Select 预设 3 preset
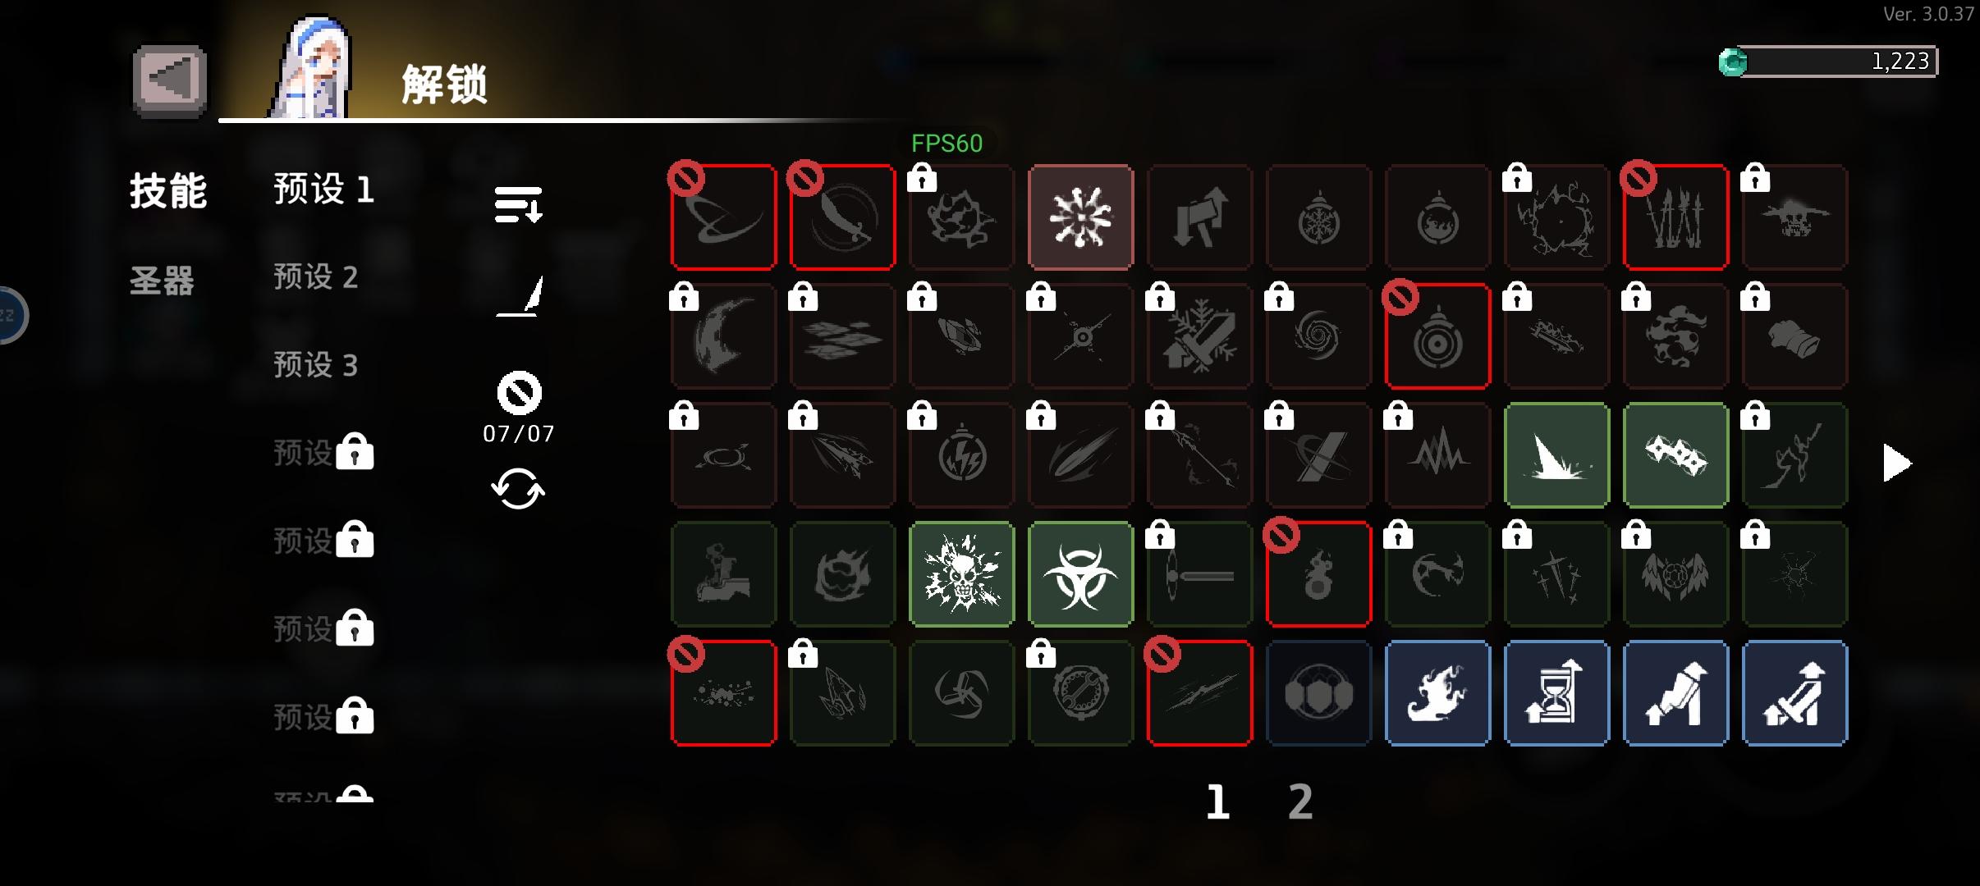Viewport: 1980px width, 886px height. point(316,365)
